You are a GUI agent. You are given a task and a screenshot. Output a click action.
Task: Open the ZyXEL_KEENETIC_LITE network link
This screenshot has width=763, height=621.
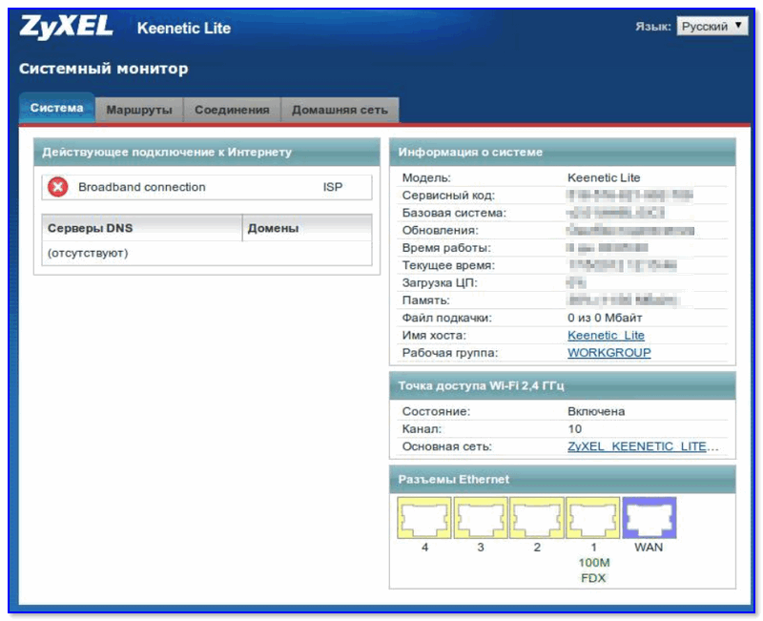click(643, 446)
